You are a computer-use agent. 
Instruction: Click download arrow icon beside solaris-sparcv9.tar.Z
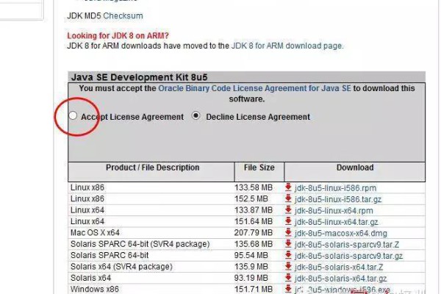(x=288, y=244)
